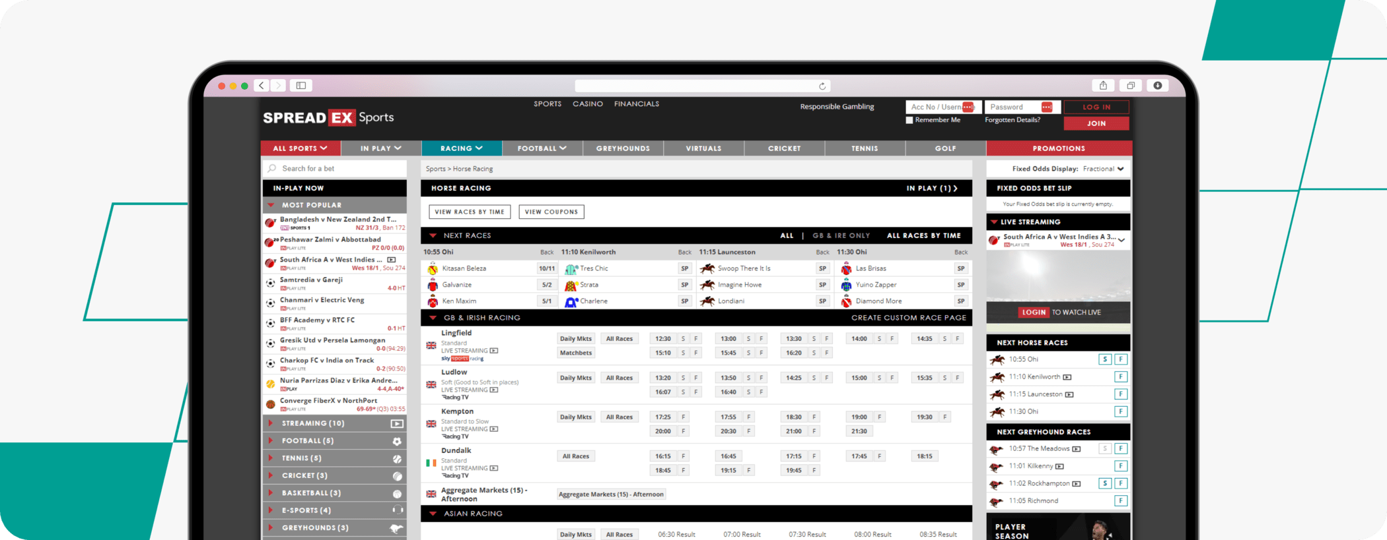Collapse the Asian Racing section
Screen dimensions: 1387x540
(x=433, y=514)
